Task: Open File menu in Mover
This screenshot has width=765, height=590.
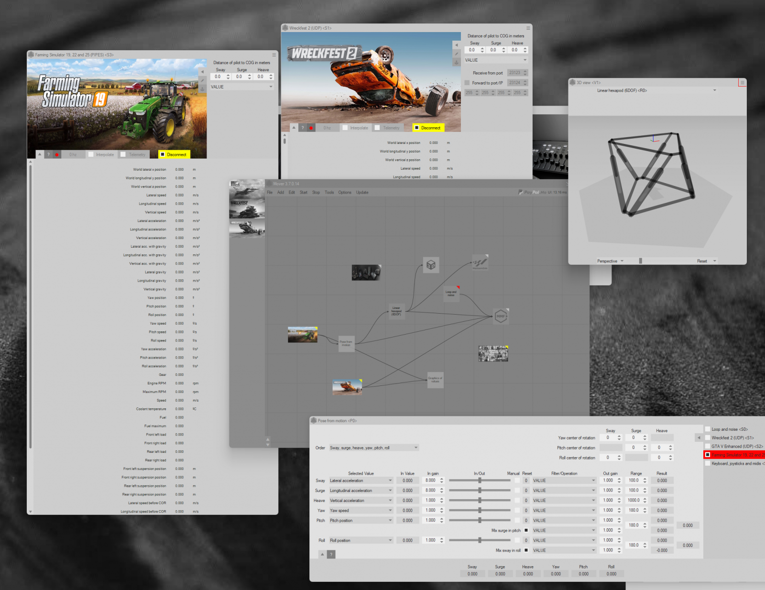Action: coord(270,192)
